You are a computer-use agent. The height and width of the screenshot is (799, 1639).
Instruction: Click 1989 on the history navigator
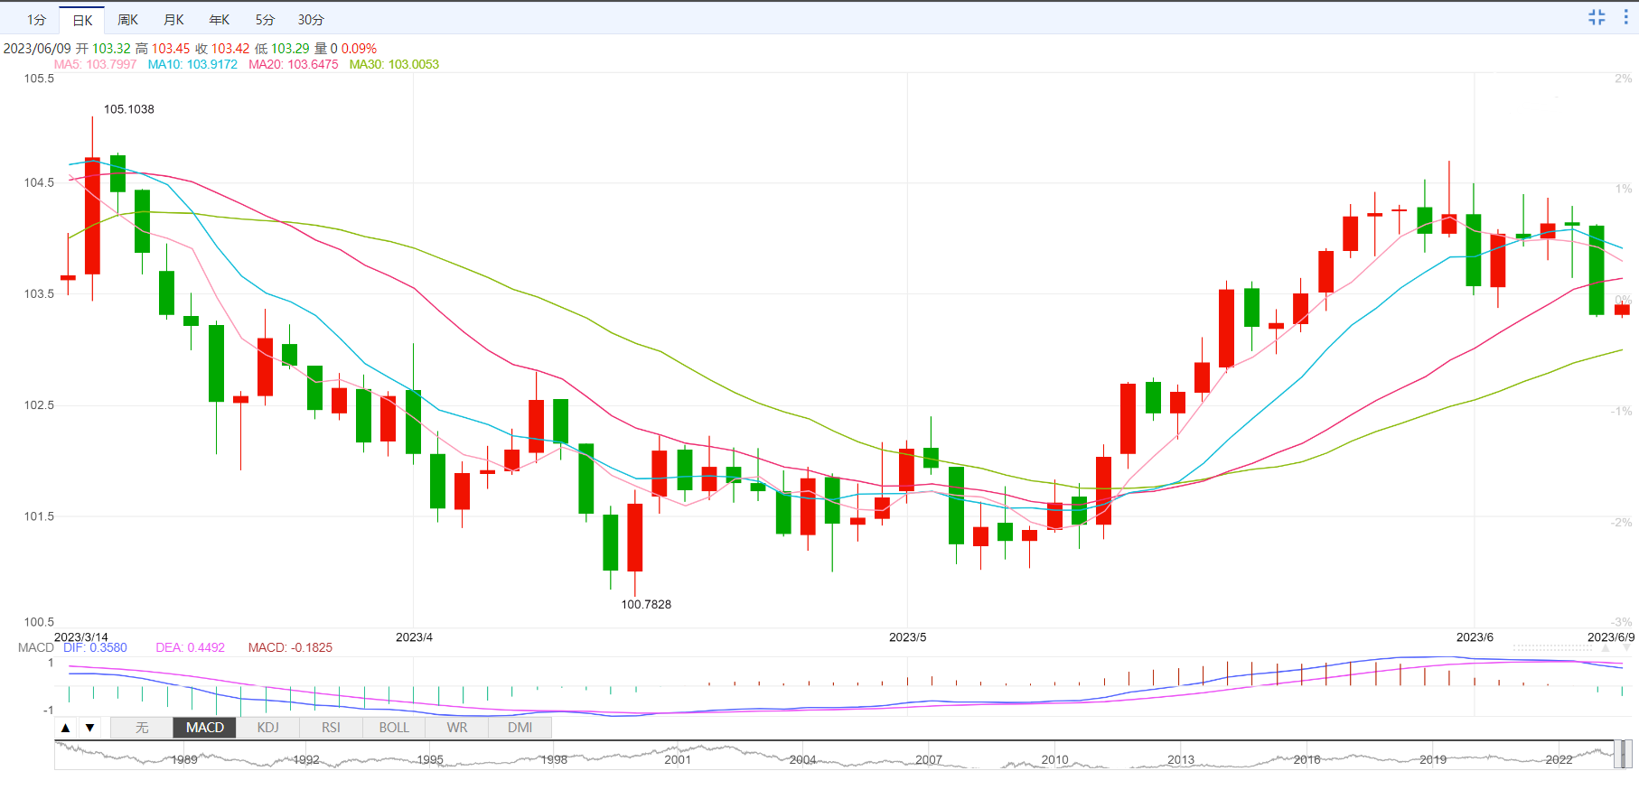tap(184, 760)
